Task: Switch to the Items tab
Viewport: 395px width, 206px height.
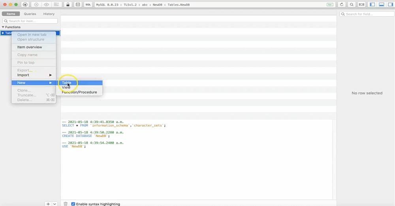Action: click(11, 14)
